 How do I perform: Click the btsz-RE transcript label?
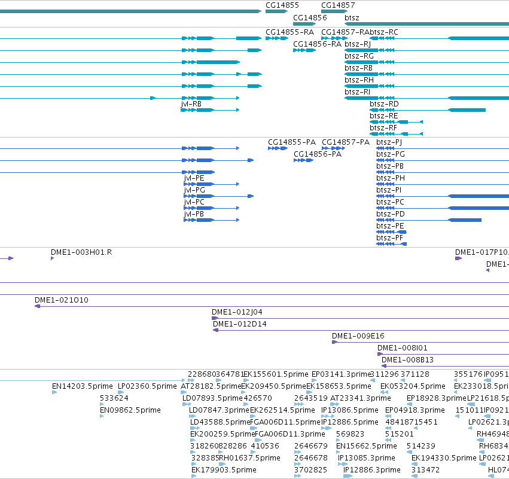coord(384,116)
